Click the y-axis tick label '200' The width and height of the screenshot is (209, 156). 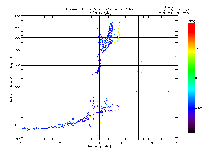(x=17, y=87)
